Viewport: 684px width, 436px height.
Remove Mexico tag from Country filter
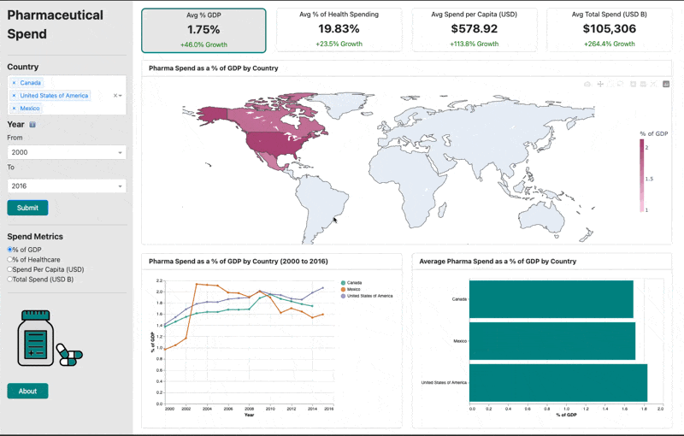click(14, 109)
